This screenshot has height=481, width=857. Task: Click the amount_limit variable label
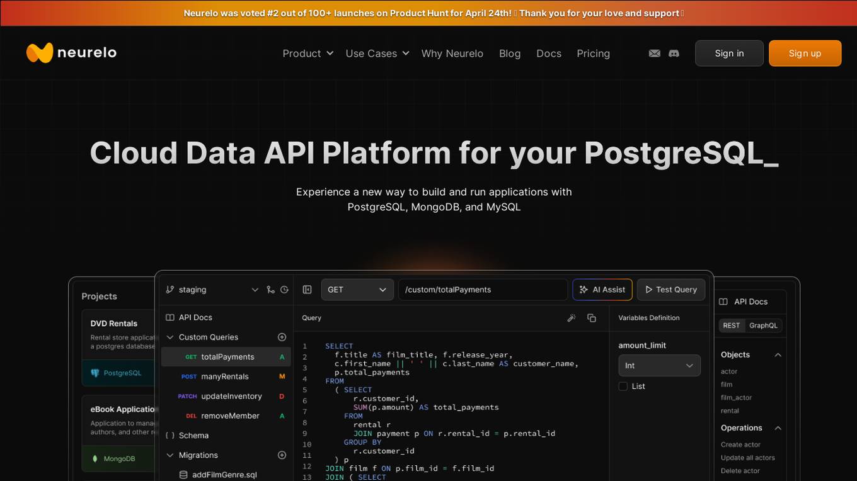pos(642,346)
